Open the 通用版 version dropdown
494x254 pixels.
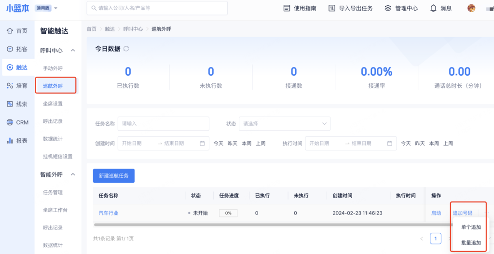pyautogui.click(x=46, y=8)
